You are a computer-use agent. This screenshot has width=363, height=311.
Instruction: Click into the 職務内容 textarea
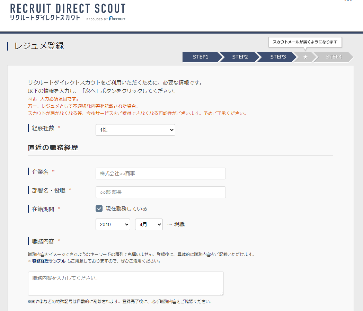coord(126,284)
